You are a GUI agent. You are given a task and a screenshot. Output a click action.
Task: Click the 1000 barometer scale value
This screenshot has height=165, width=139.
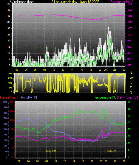(130, 35)
